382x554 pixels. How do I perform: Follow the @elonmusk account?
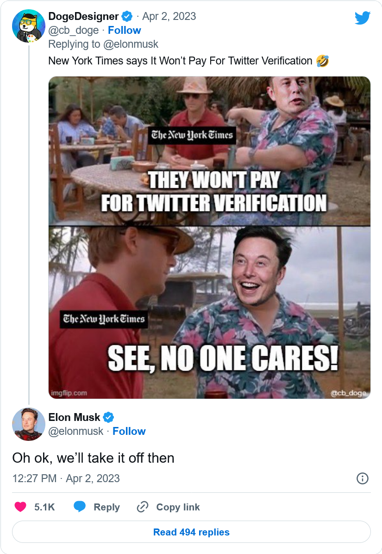[129, 431]
